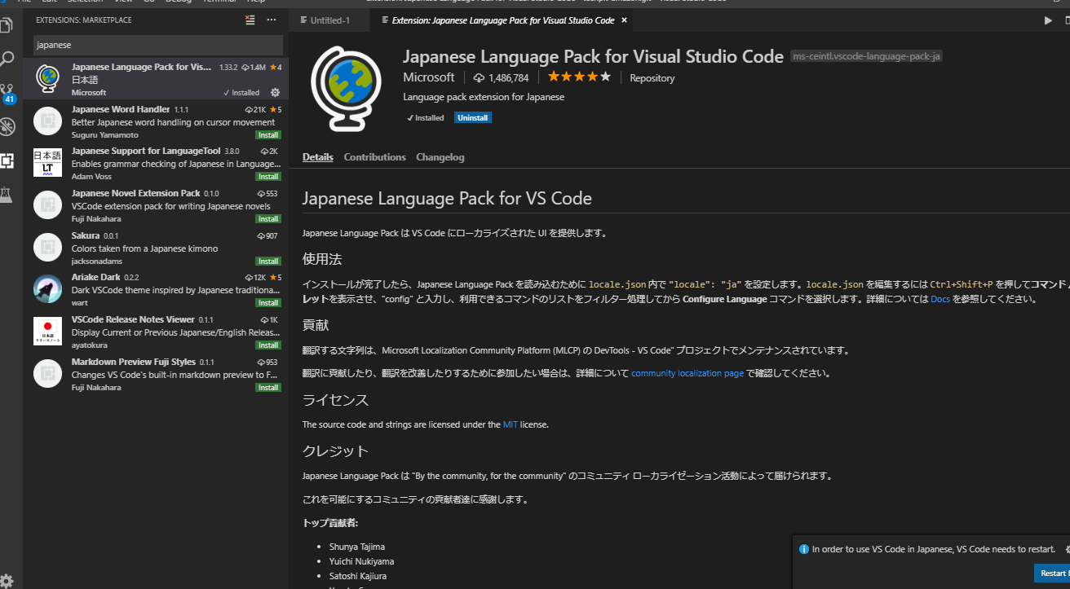Install the Japanese Novel Extension Pack
Image resolution: width=1070 pixels, height=589 pixels.
(x=268, y=219)
